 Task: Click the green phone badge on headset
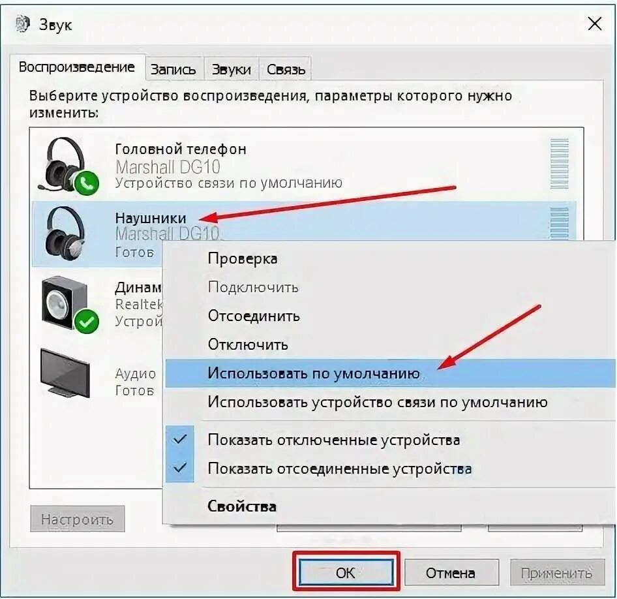tap(87, 183)
